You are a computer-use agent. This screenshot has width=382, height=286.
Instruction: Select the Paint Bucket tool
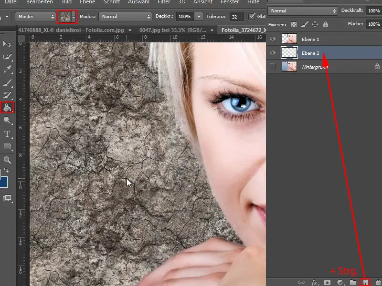tap(7, 108)
